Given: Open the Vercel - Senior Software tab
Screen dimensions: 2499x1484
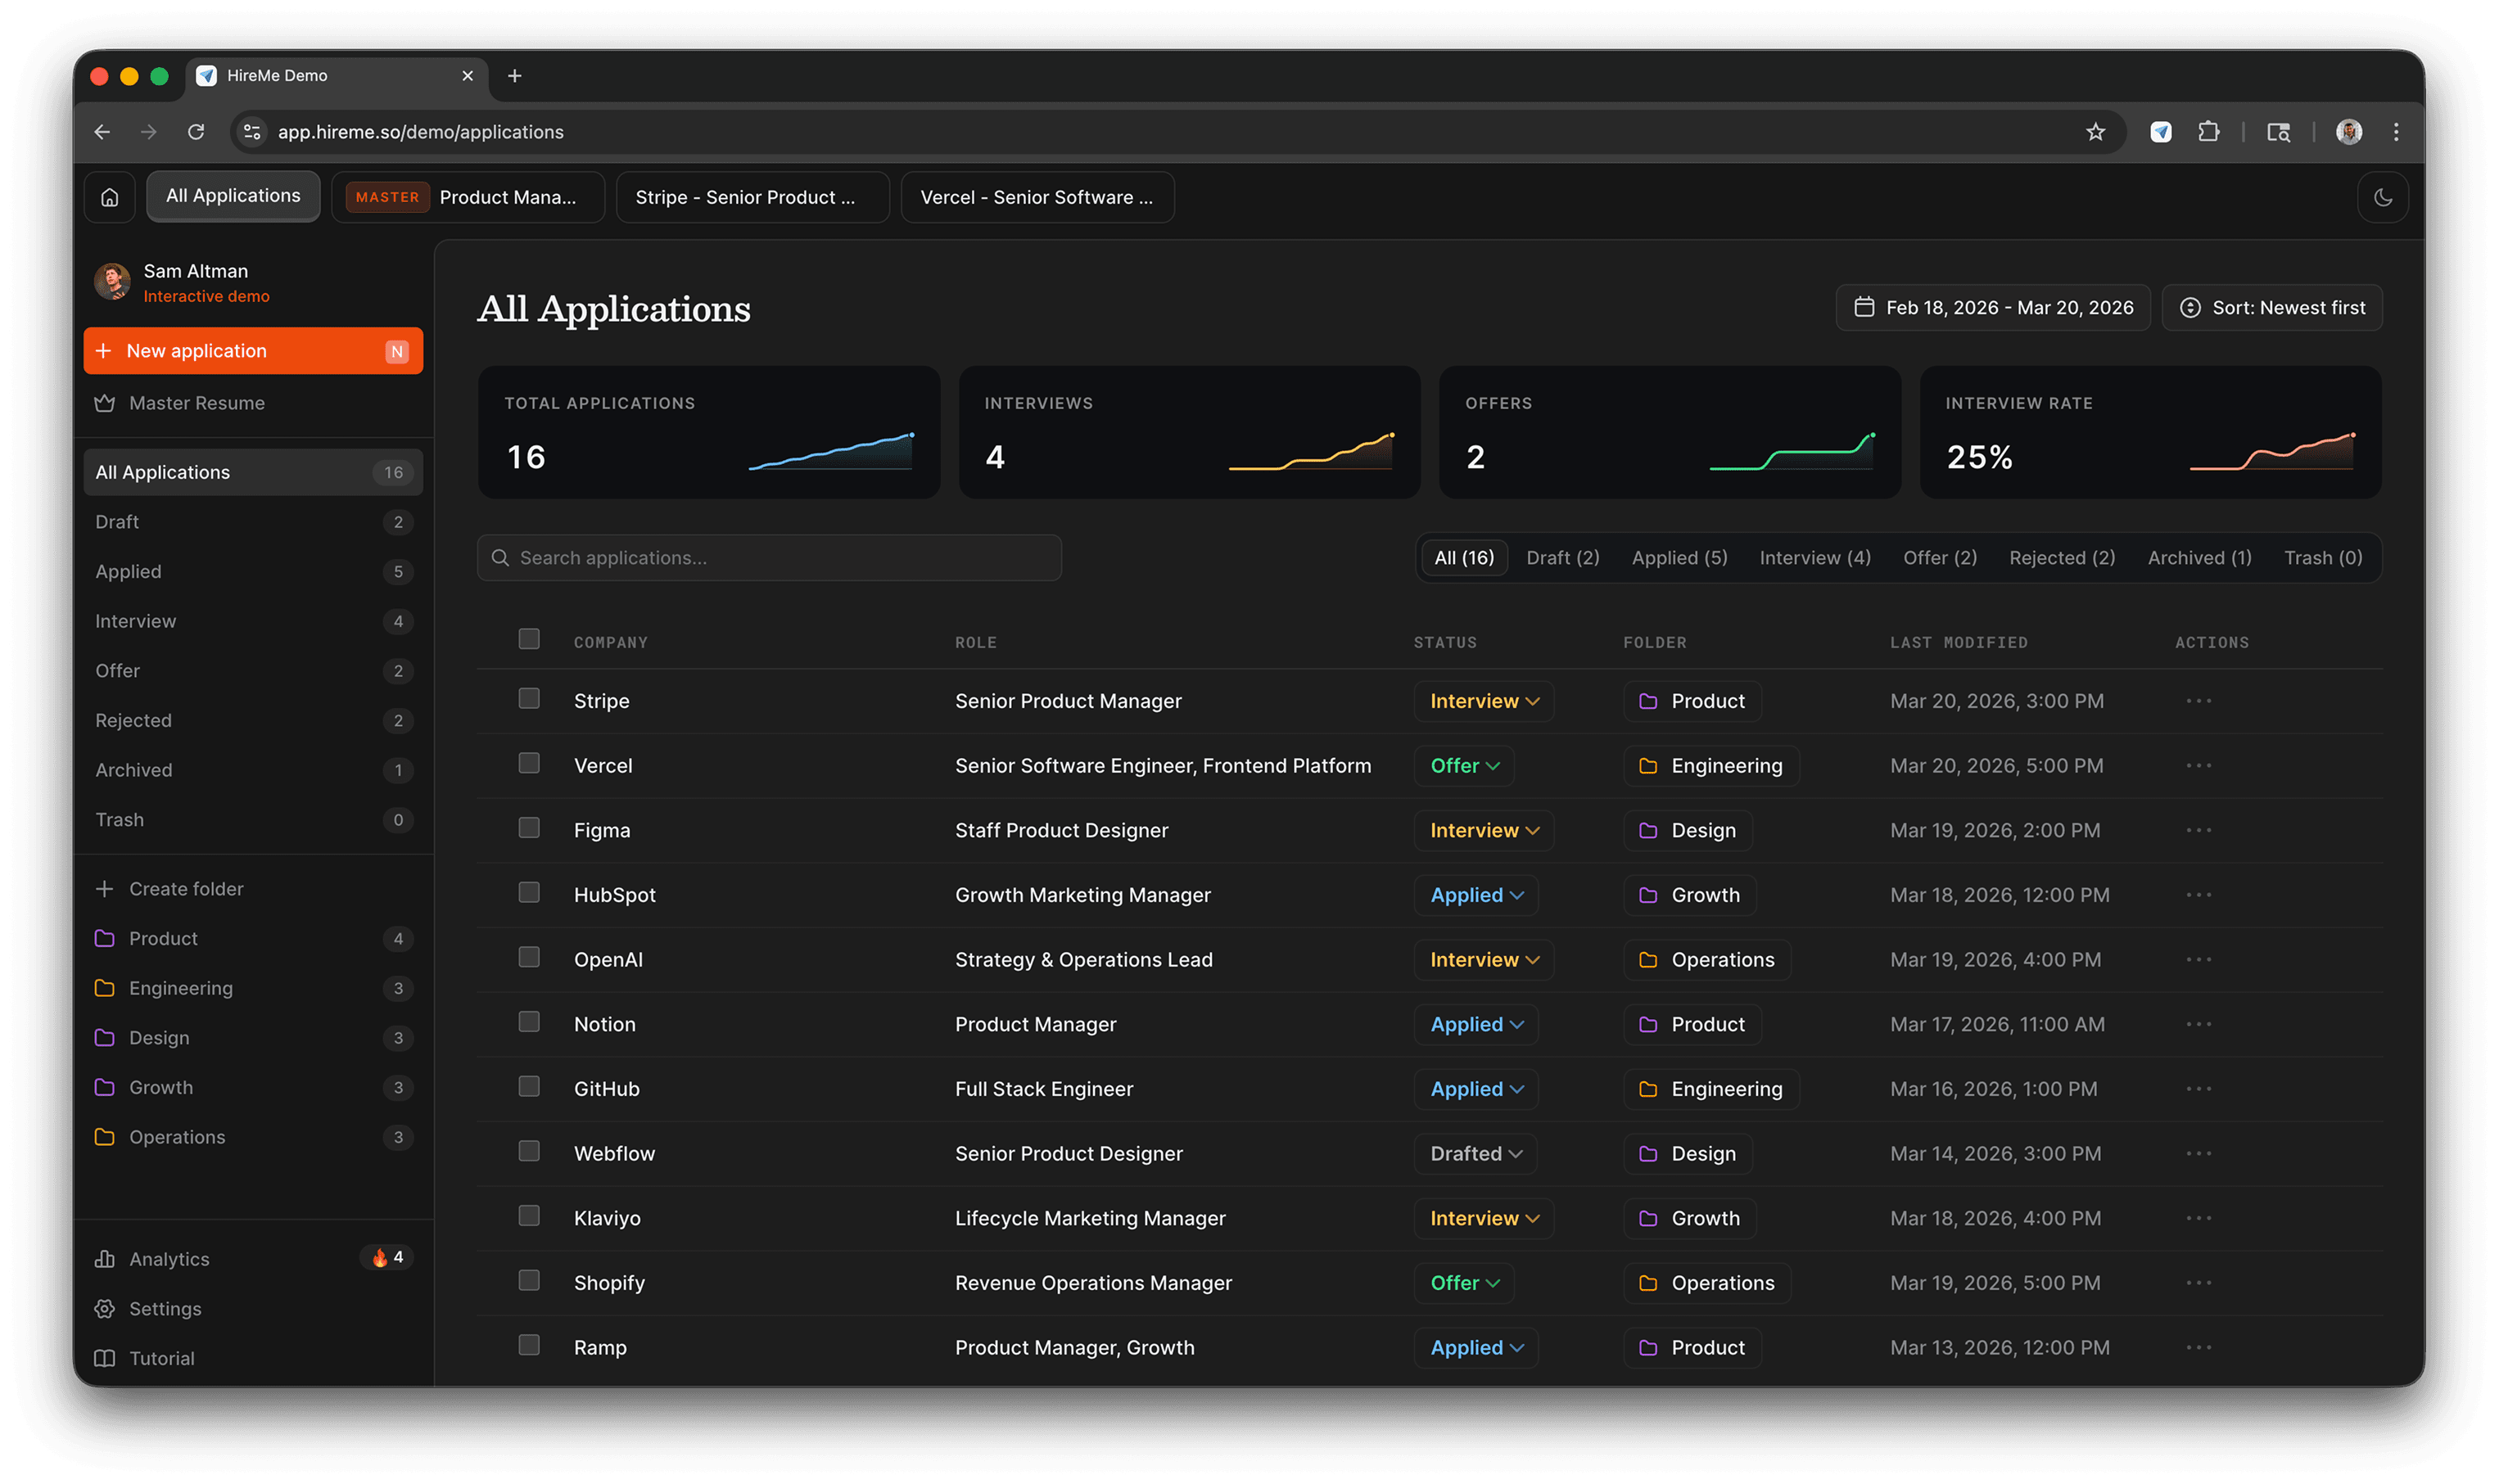Looking at the screenshot, I should point(1037,196).
